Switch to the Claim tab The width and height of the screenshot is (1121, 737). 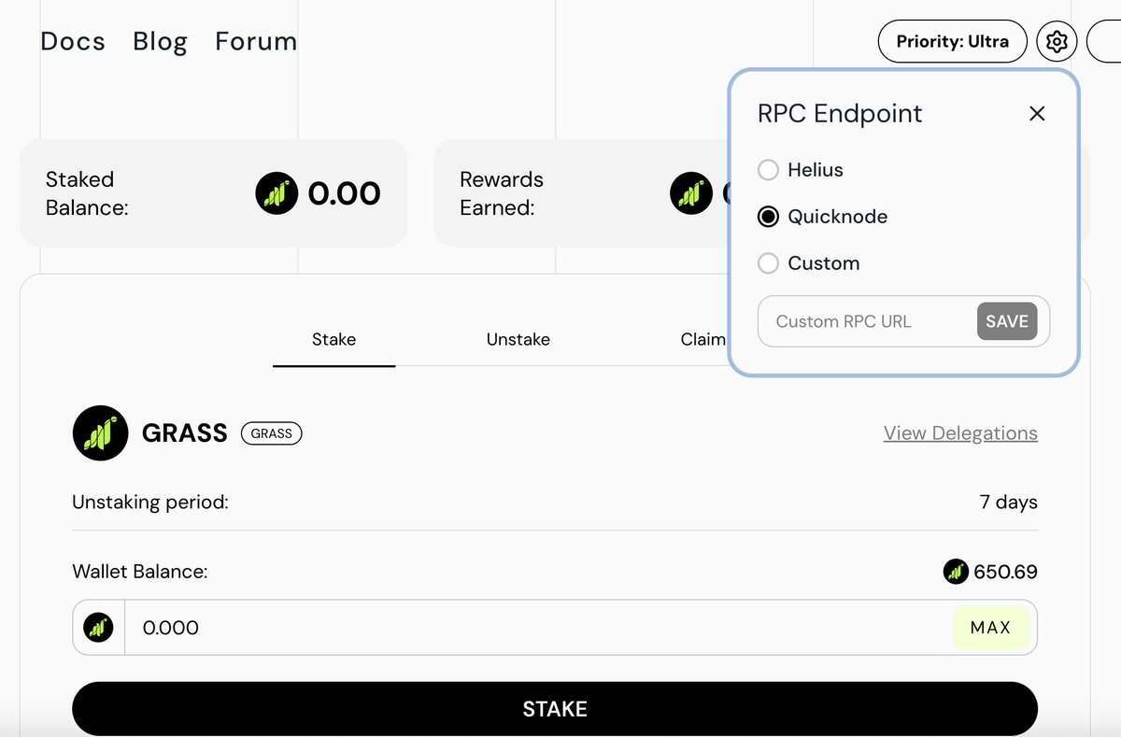tap(702, 339)
